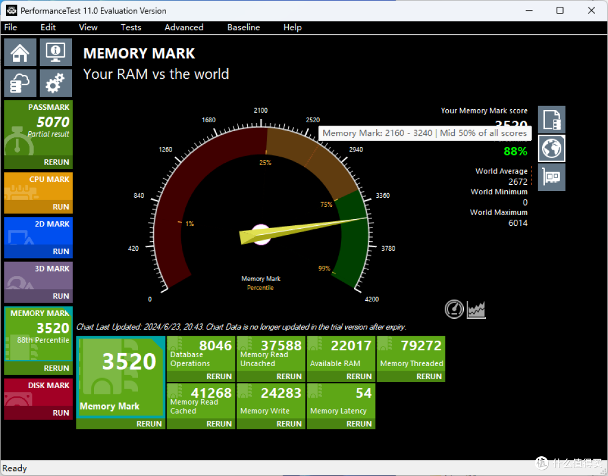Viewport: 608px width, 476px height.
Task: Click the PerformanceTest app icon in title bar
Action: click(x=12, y=11)
